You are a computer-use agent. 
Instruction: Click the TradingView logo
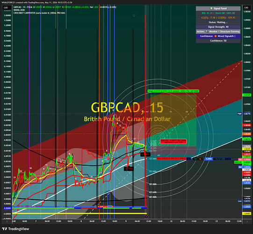click(x=15, y=229)
